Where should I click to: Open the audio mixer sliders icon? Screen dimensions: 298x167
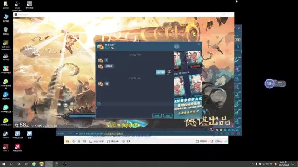(85, 141)
